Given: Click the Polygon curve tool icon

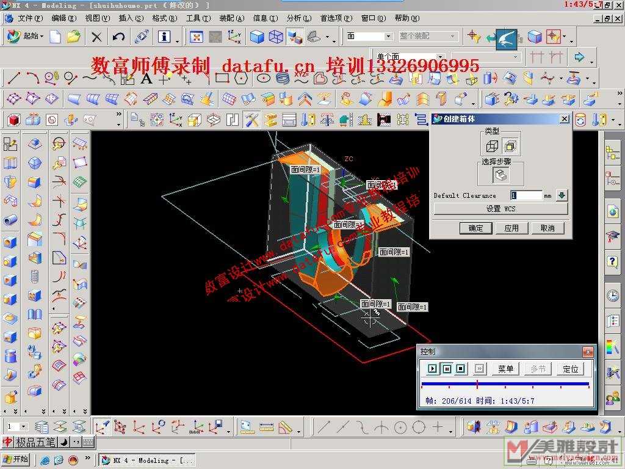Looking at the screenshot, I should pyautogui.click(x=241, y=78).
